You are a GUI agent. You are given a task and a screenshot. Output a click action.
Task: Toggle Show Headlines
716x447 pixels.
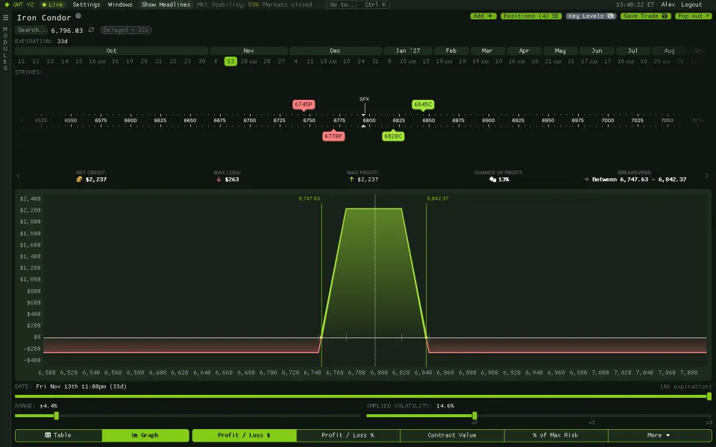(166, 4)
